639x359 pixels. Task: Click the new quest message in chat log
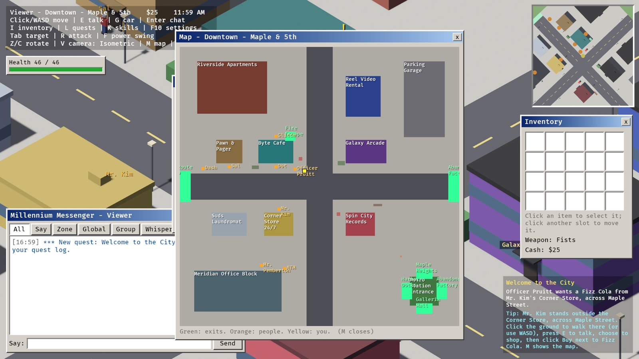(93, 246)
